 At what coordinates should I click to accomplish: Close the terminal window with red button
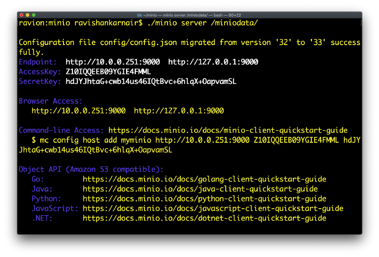click(x=21, y=15)
